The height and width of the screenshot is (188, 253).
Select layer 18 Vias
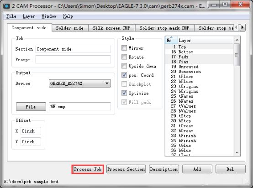pyautogui.click(x=200, y=62)
